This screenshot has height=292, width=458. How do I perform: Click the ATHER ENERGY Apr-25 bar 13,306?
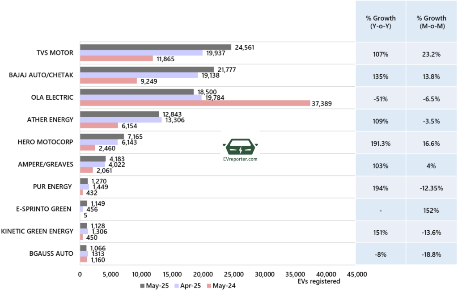pos(121,120)
